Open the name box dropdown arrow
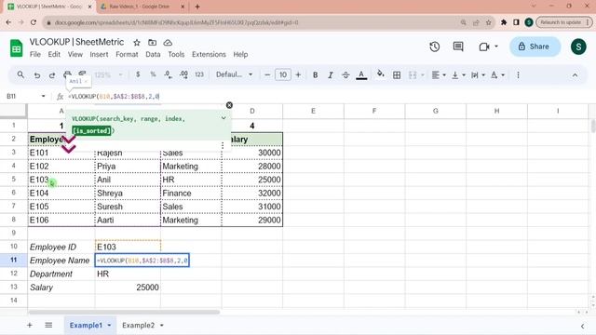Screen dimensions: 596x335 click(44, 96)
